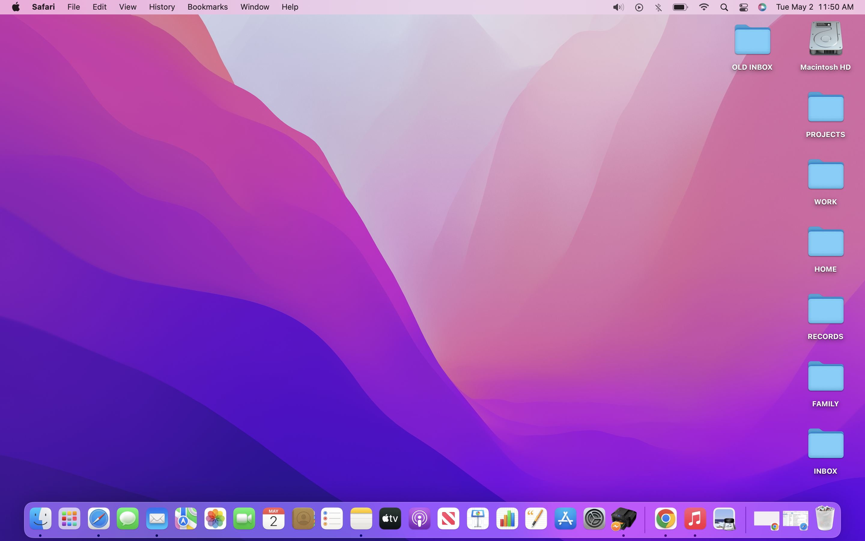
Task: Start FaceTime from the Dock
Action: [x=244, y=518]
